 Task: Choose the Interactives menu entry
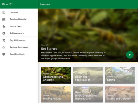pos(19,26)
